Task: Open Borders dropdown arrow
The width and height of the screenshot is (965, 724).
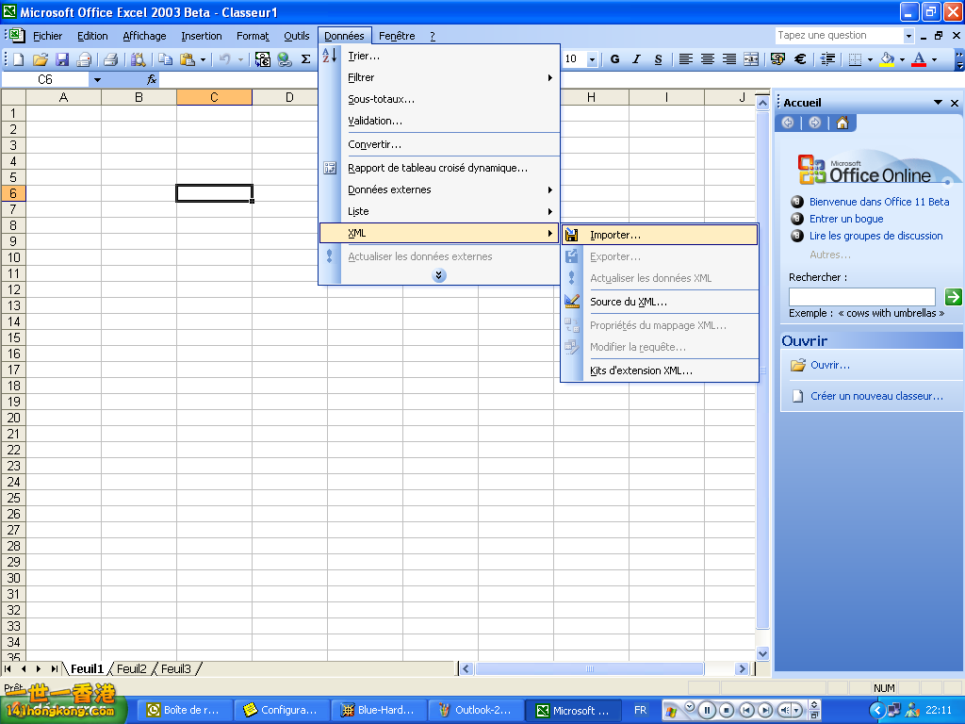Action: (870, 59)
